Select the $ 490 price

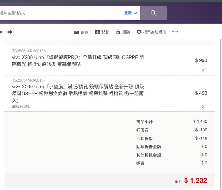click(x=201, y=93)
